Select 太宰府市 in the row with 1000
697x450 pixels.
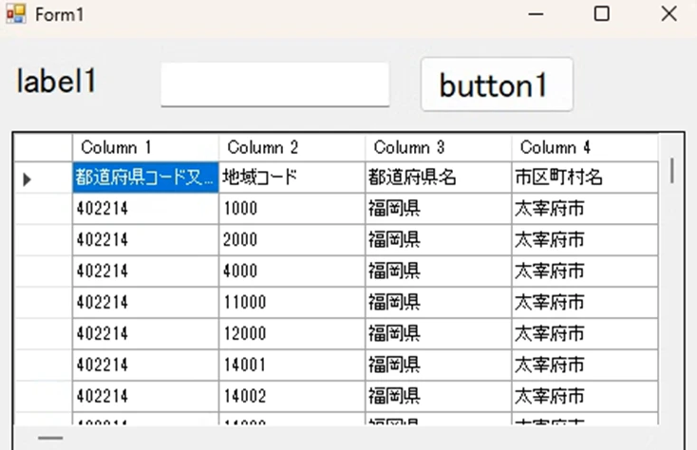pos(585,209)
